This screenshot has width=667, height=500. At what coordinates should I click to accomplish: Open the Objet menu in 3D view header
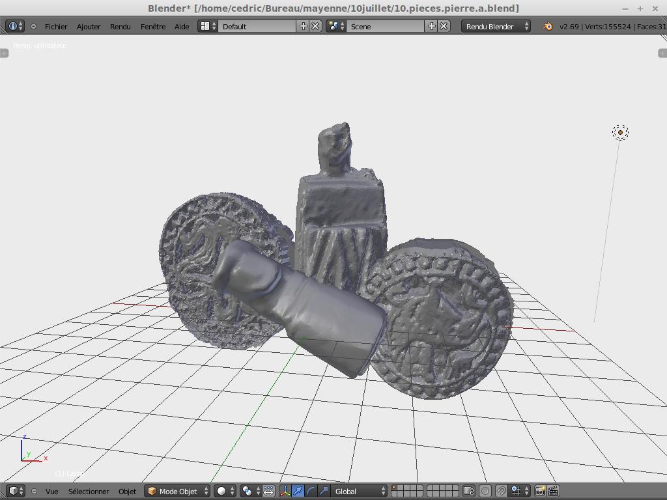click(127, 491)
